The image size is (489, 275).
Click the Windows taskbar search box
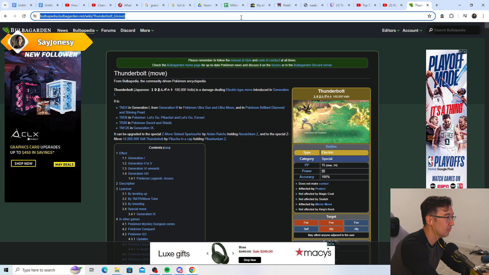(x=49, y=270)
